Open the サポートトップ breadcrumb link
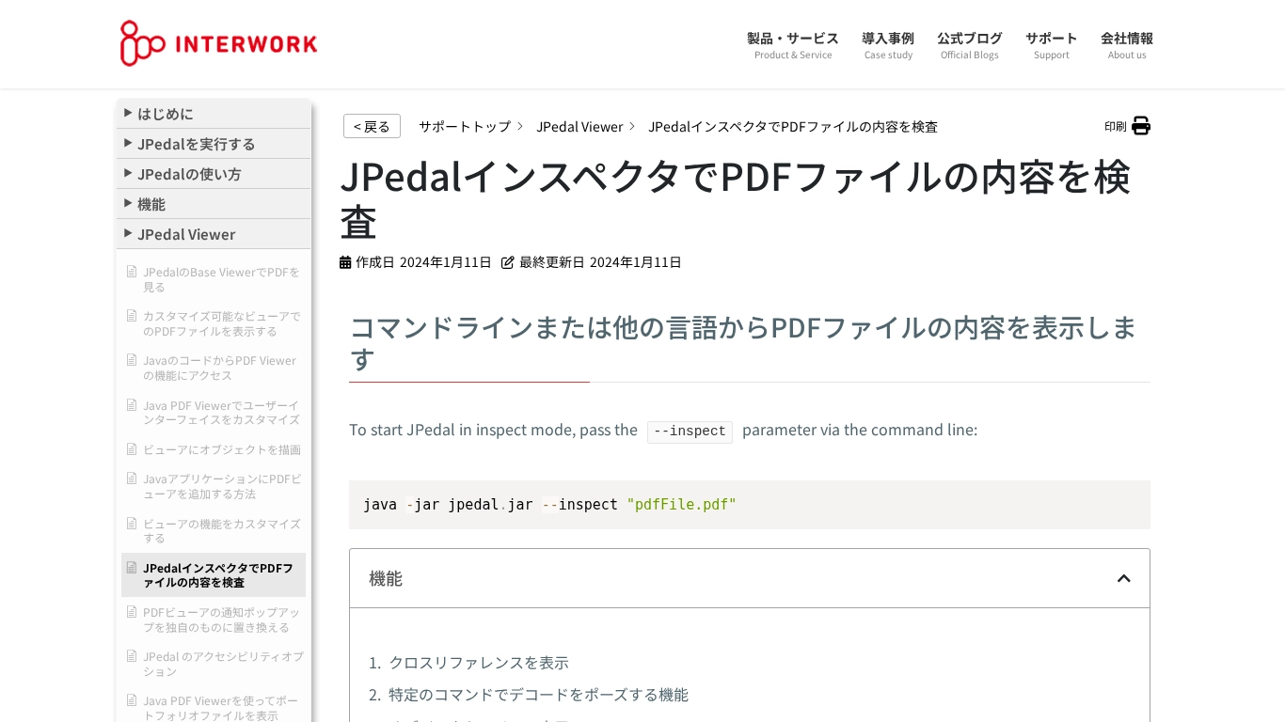 (464, 126)
